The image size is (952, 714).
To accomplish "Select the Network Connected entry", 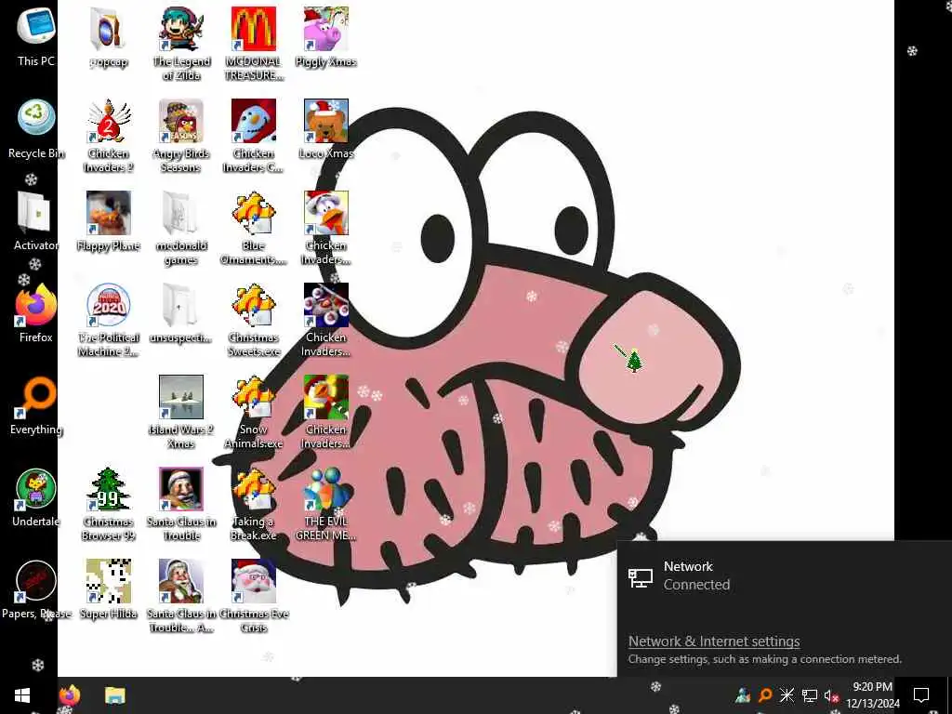I will [784, 575].
